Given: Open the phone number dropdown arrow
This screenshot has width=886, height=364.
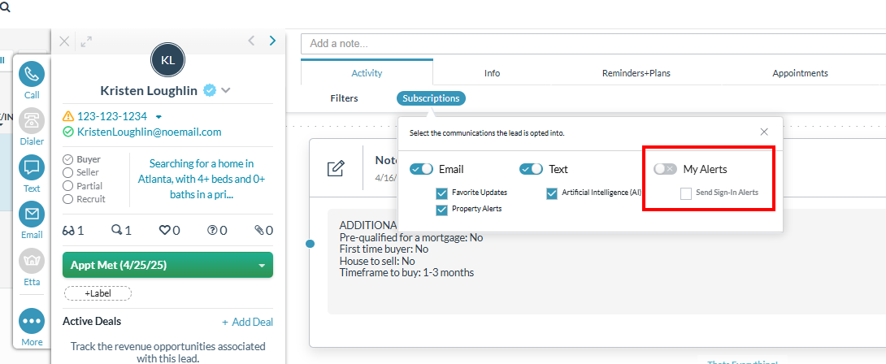Looking at the screenshot, I should pos(159,117).
